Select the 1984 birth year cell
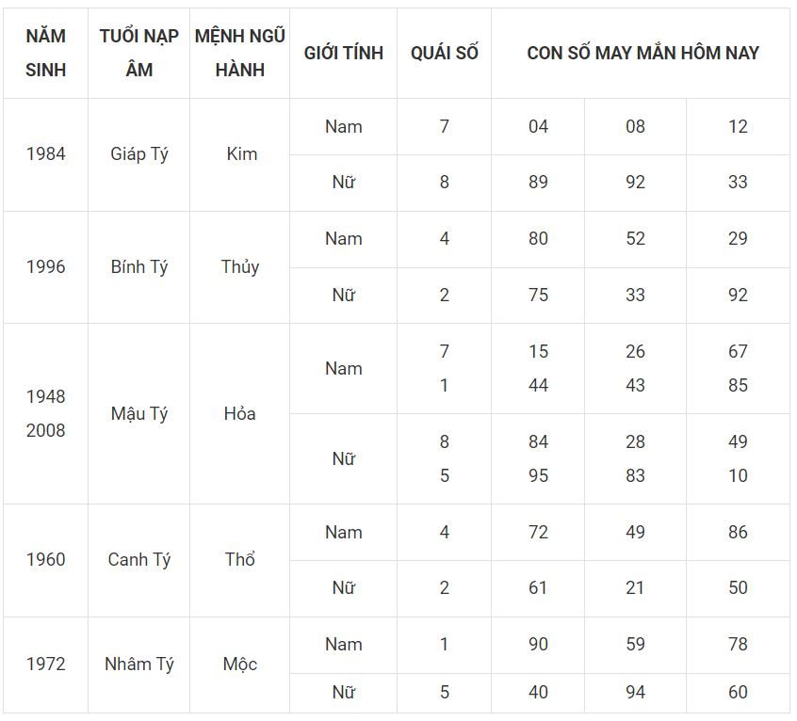This screenshot has width=797, height=721. pyautogui.click(x=45, y=154)
